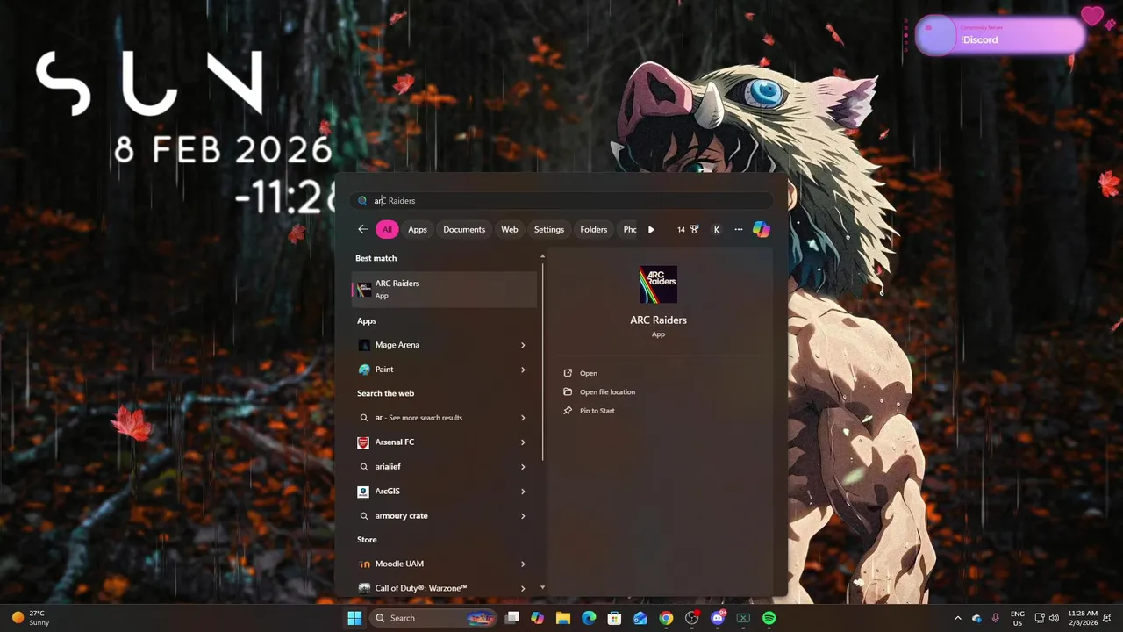Select Pin to Start option
Viewport: 1123px width, 632px height.
pyautogui.click(x=597, y=411)
